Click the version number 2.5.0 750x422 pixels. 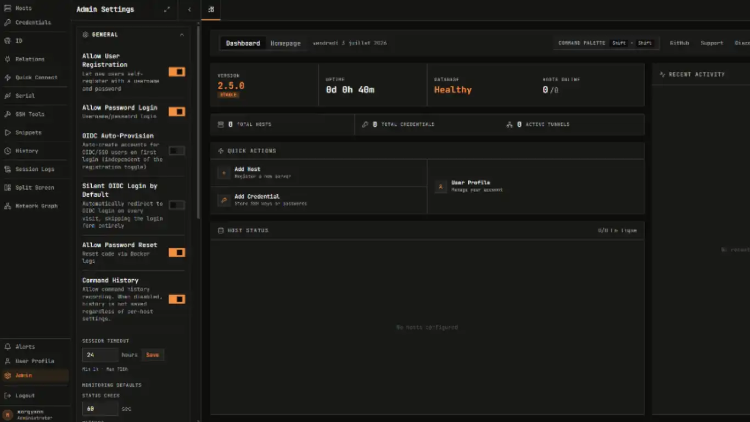tap(231, 86)
